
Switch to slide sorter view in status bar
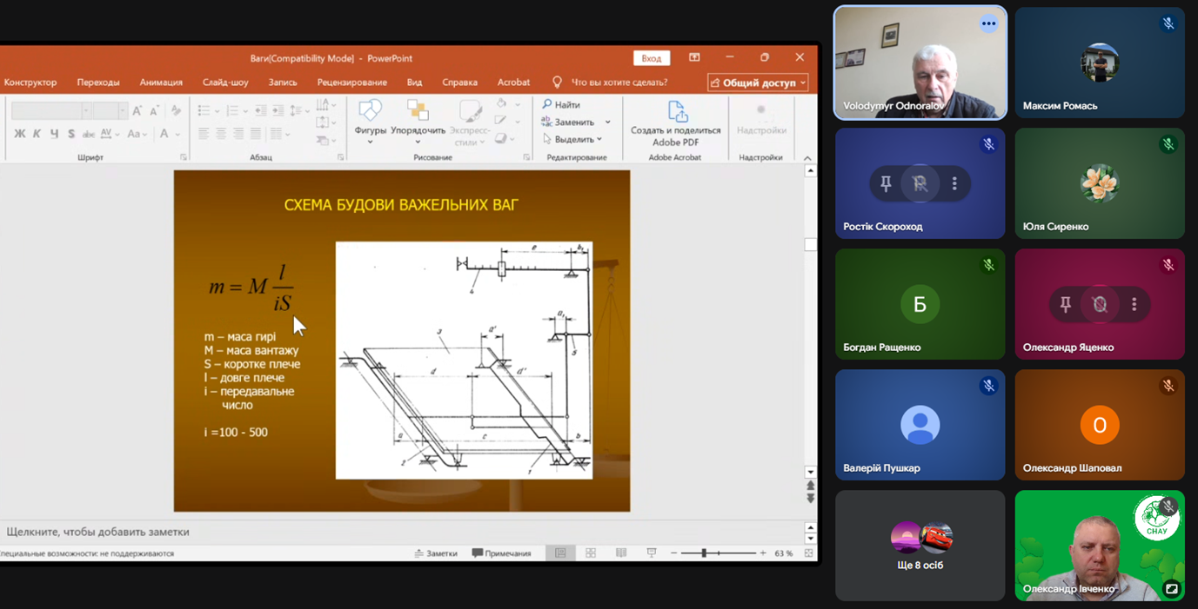click(x=591, y=553)
